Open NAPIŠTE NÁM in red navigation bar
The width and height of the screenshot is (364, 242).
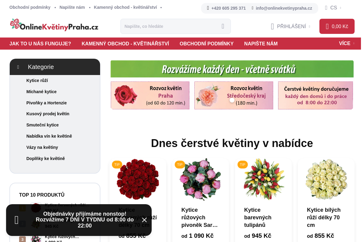click(261, 44)
